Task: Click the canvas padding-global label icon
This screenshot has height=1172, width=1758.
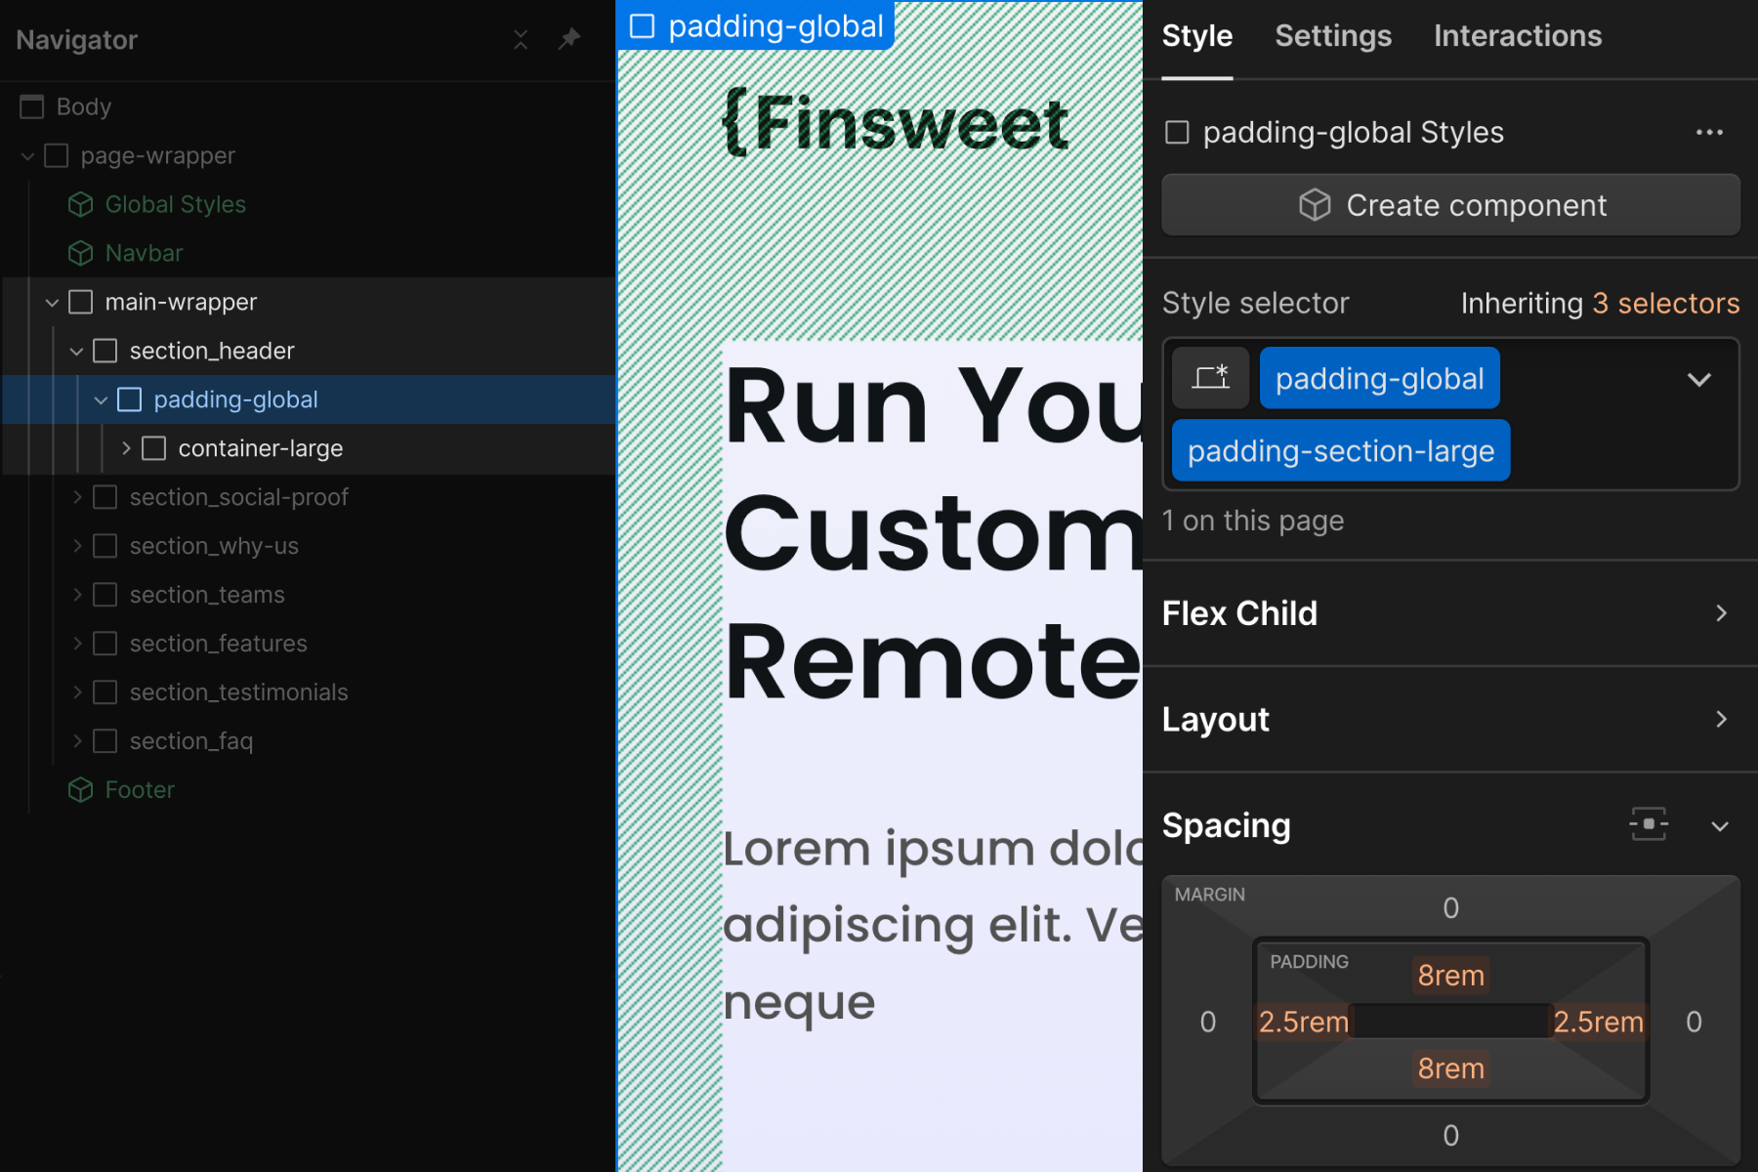Action: 643,25
